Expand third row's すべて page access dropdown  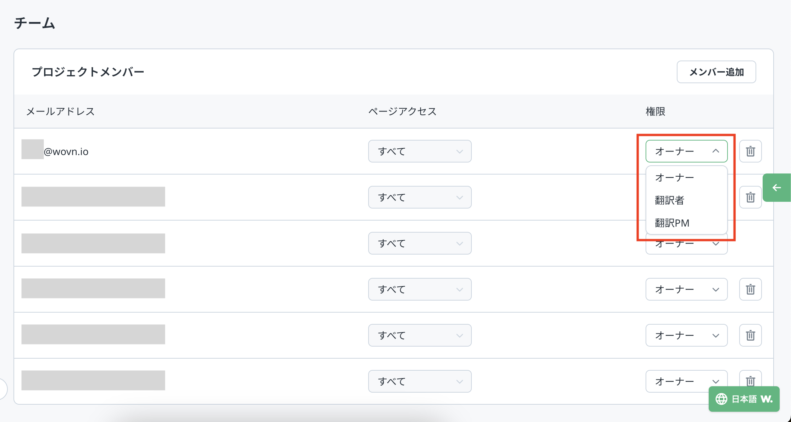420,243
